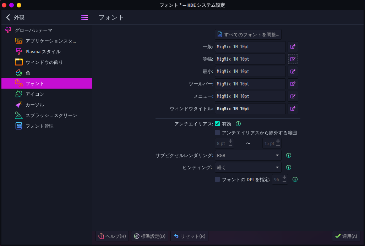Open フォント管理 settings page

(47, 126)
